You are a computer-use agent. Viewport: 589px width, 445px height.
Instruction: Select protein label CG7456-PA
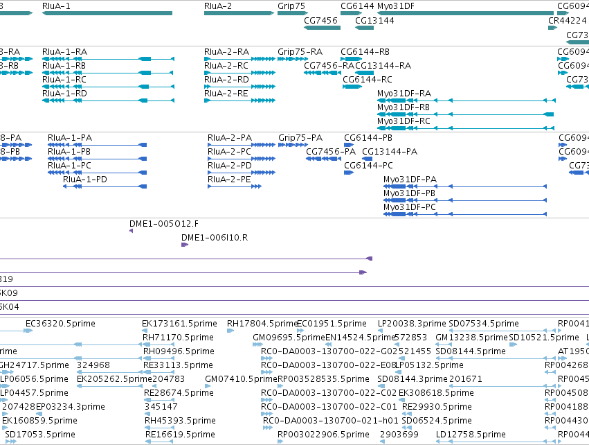(331, 152)
